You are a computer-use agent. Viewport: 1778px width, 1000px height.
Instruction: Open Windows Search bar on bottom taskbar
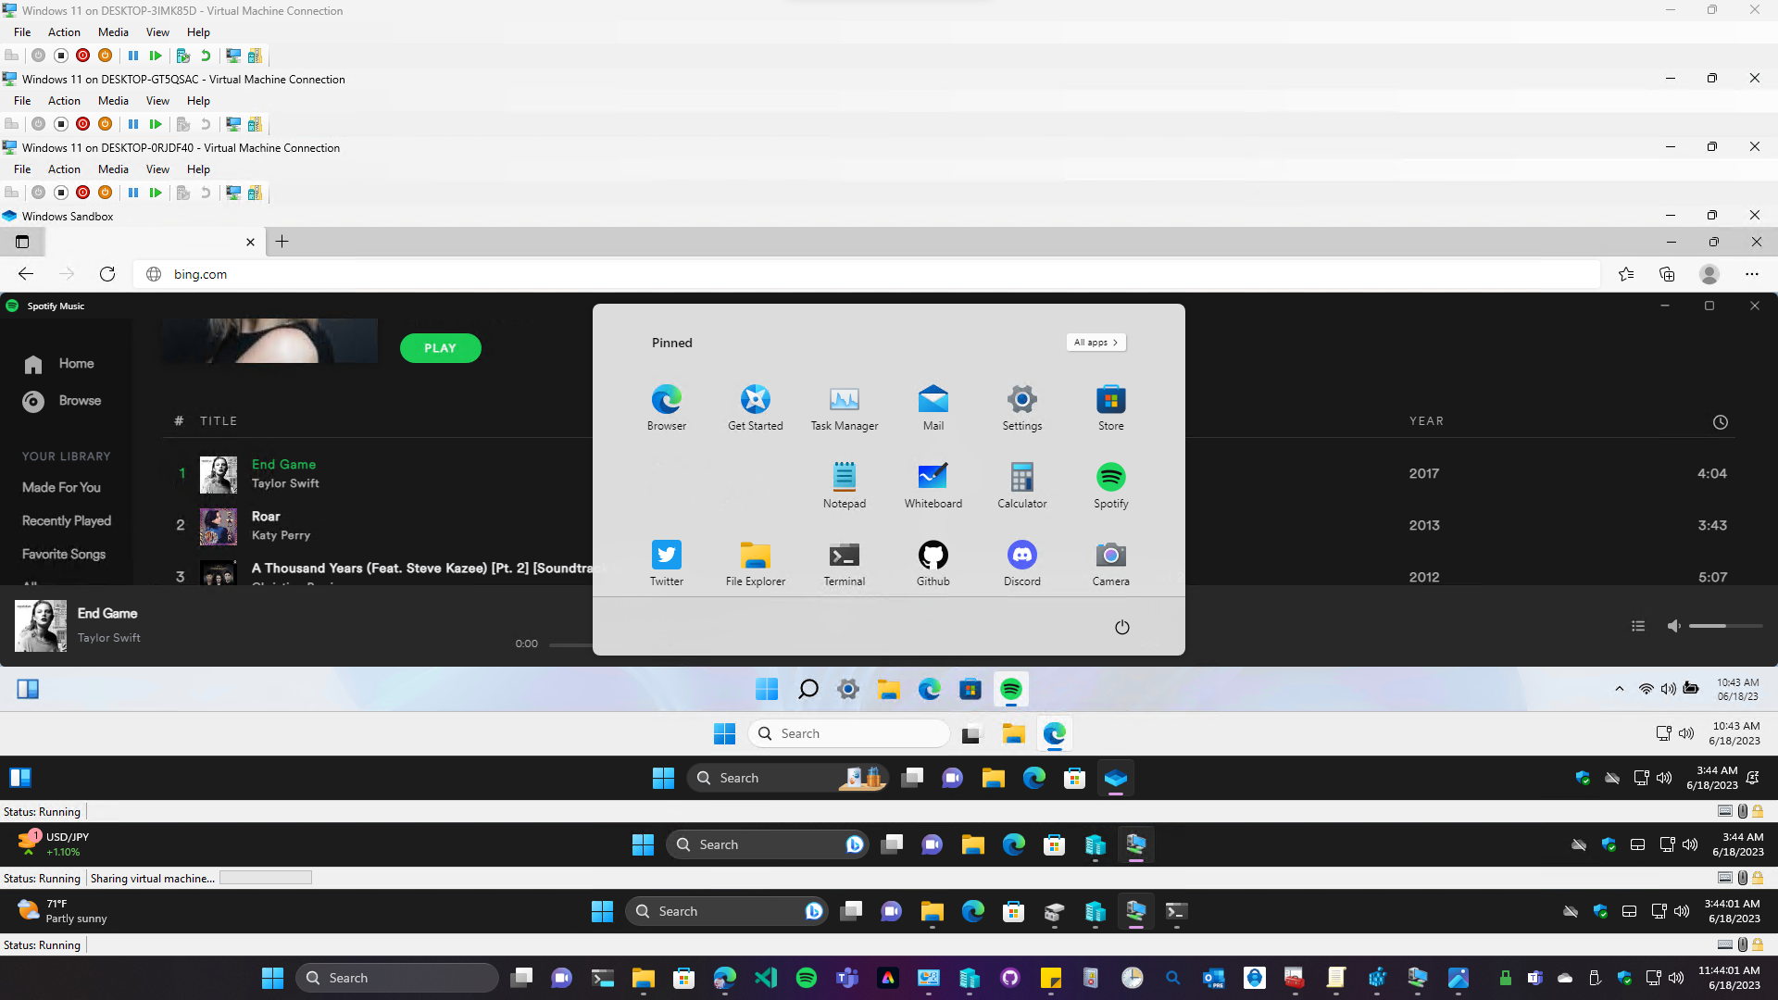(x=397, y=977)
